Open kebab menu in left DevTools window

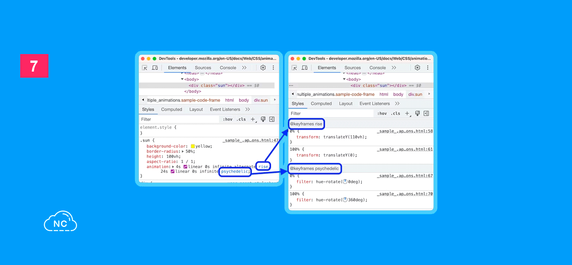point(273,68)
